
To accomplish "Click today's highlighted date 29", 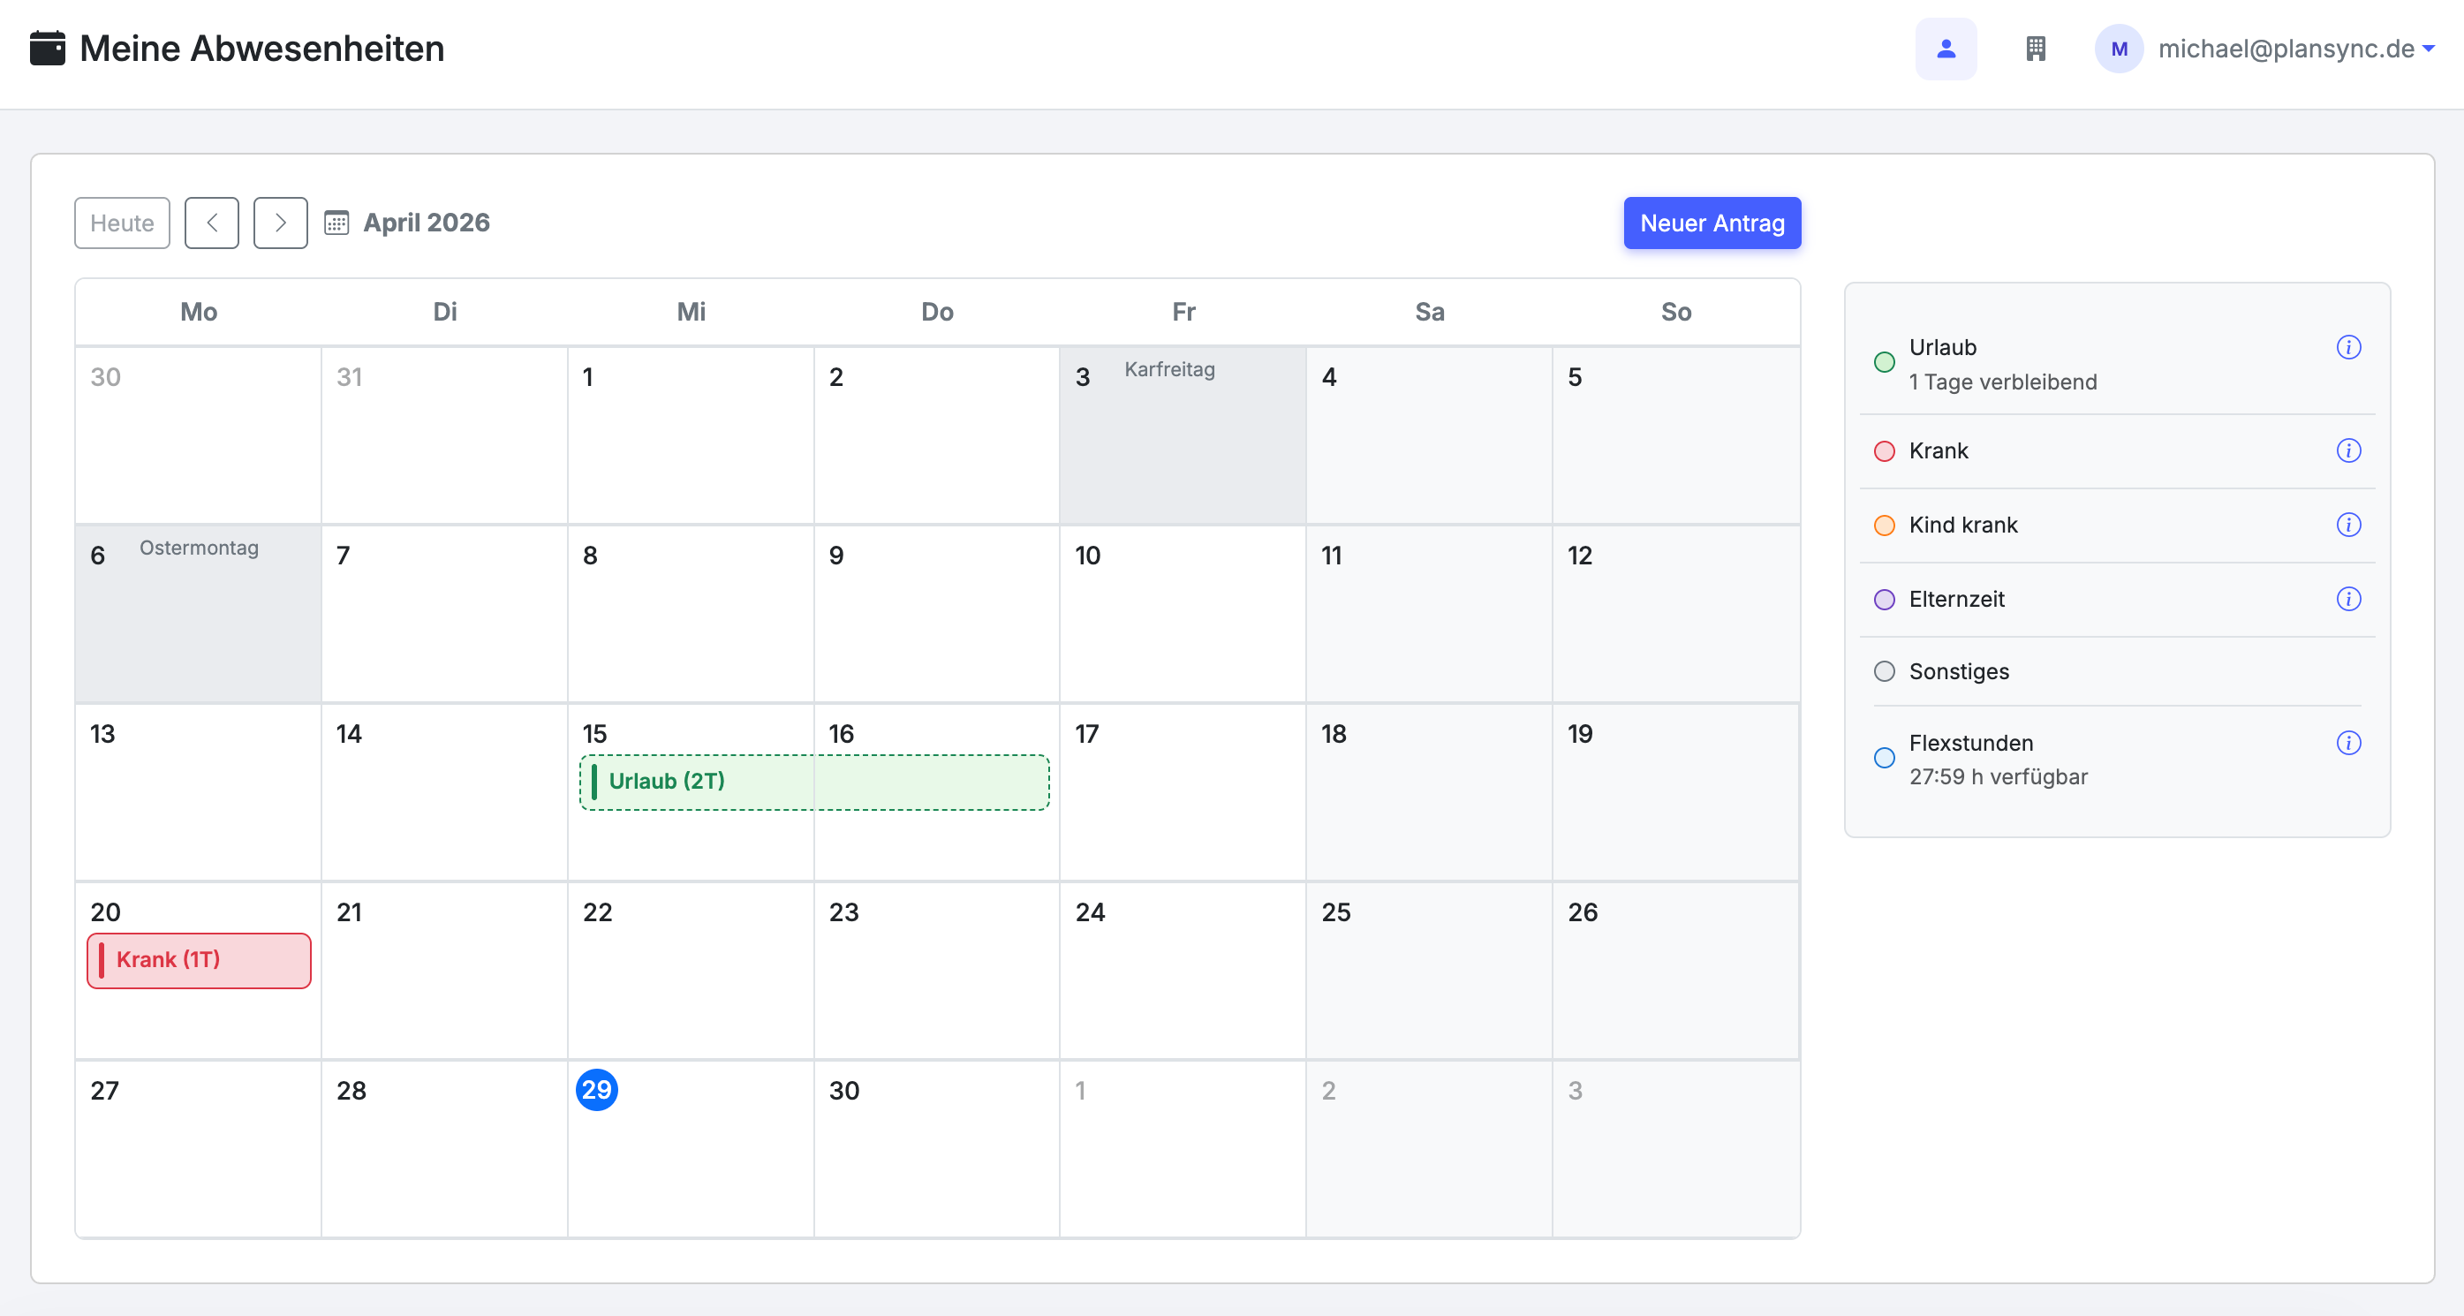I will coord(597,1090).
